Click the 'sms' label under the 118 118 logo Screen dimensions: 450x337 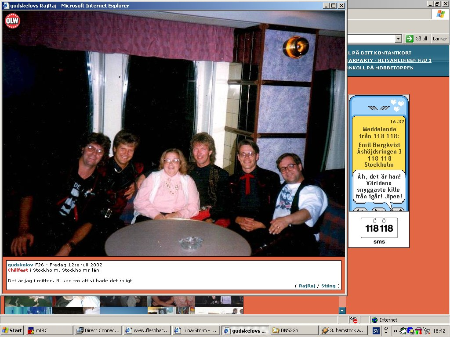[379, 242]
